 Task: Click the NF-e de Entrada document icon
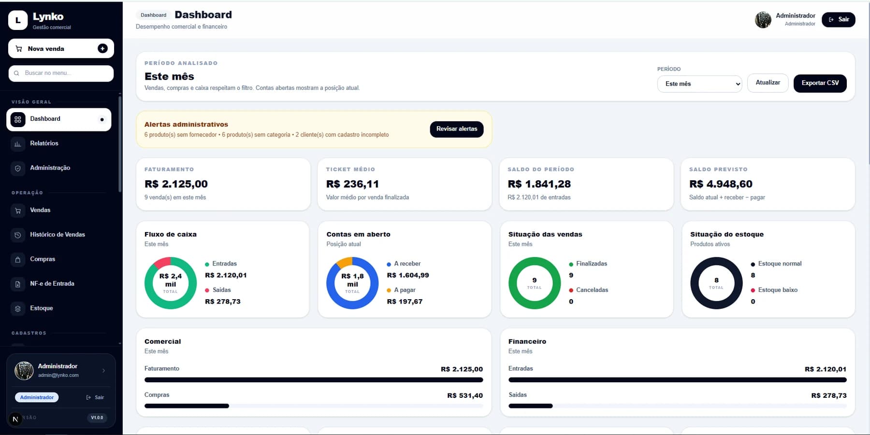click(18, 284)
